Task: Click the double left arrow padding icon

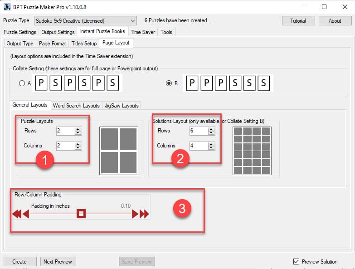Action: point(16,214)
